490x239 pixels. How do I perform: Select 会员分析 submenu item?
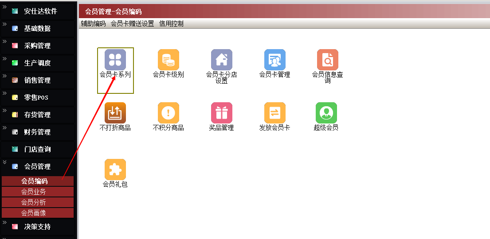pos(38,202)
